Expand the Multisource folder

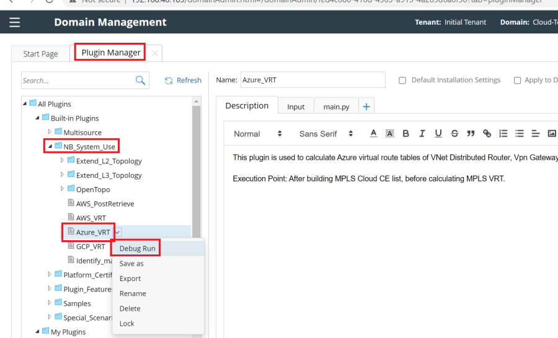50,132
